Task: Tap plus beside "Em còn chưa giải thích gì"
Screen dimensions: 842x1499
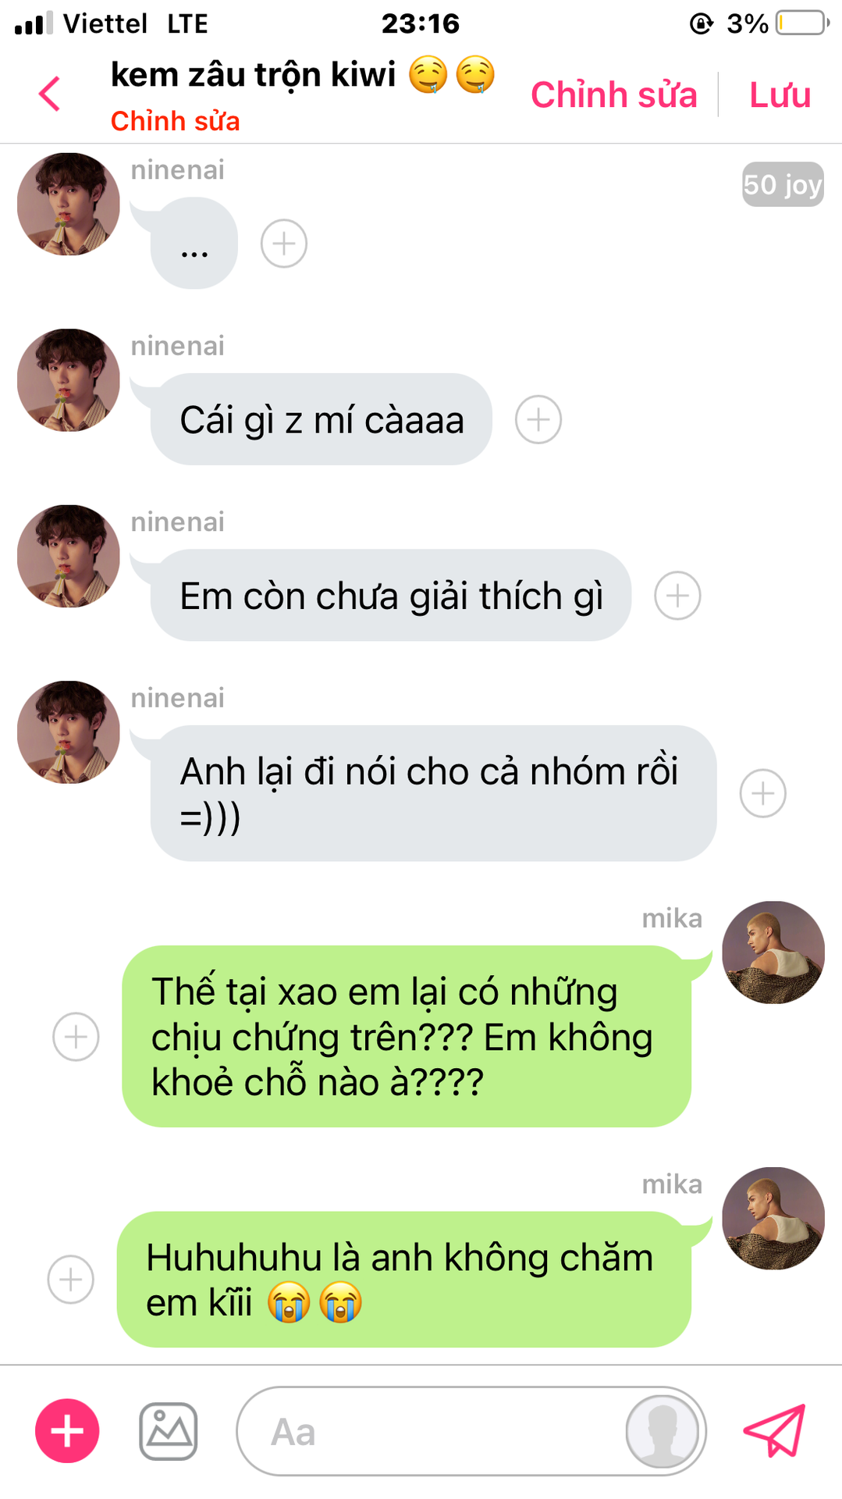Action: tap(677, 596)
